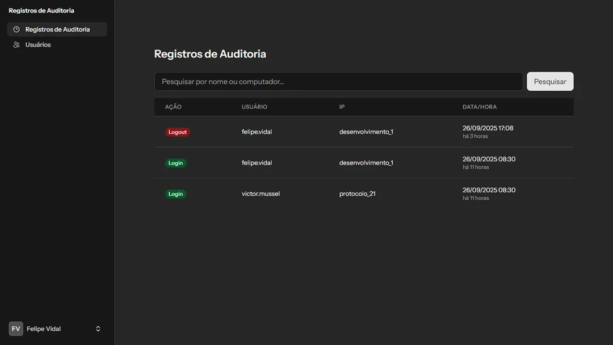
Task: Open the Felipe Vidal account chevron selector
Action: (x=98, y=328)
